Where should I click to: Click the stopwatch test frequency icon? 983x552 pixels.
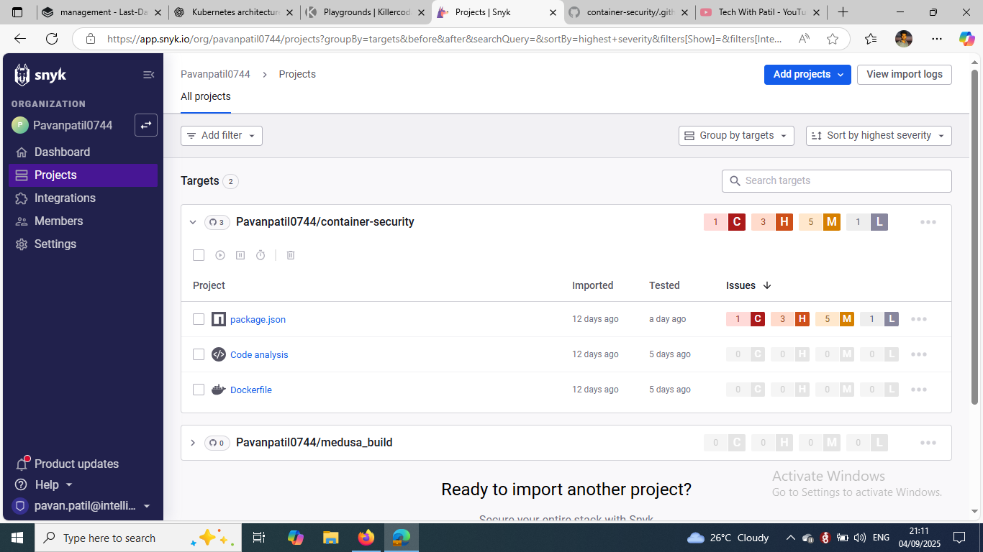coord(261,255)
